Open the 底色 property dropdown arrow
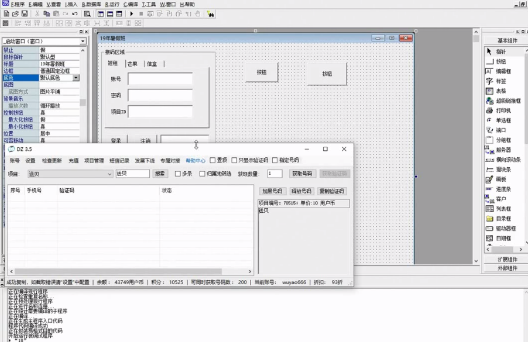The image size is (528, 342). tap(76, 78)
